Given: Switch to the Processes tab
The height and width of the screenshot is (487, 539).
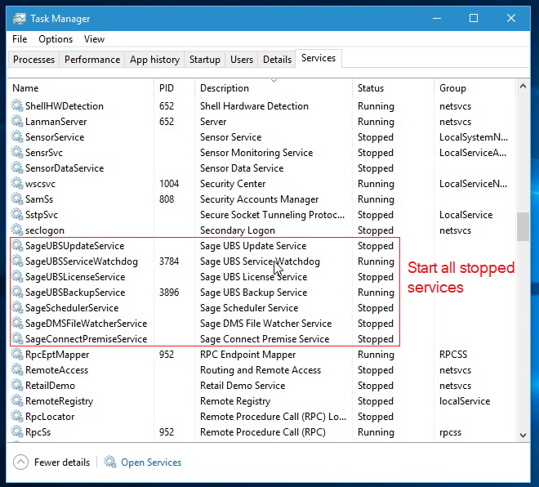Looking at the screenshot, I should [x=33, y=60].
